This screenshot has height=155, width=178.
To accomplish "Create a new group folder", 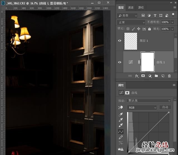I will pos(156,76).
